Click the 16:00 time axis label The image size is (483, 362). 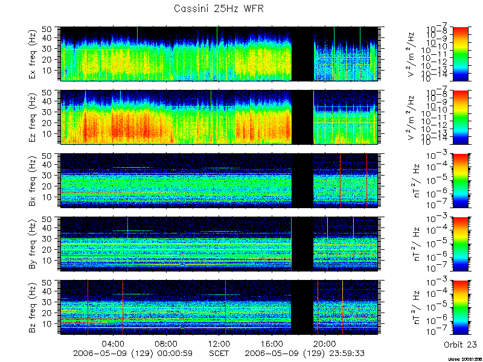click(x=272, y=343)
